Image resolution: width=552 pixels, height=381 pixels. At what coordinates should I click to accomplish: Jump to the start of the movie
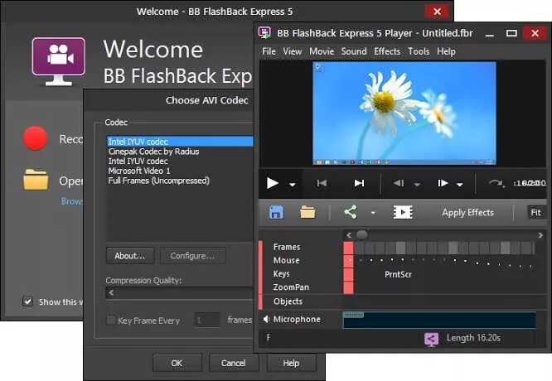click(x=322, y=183)
